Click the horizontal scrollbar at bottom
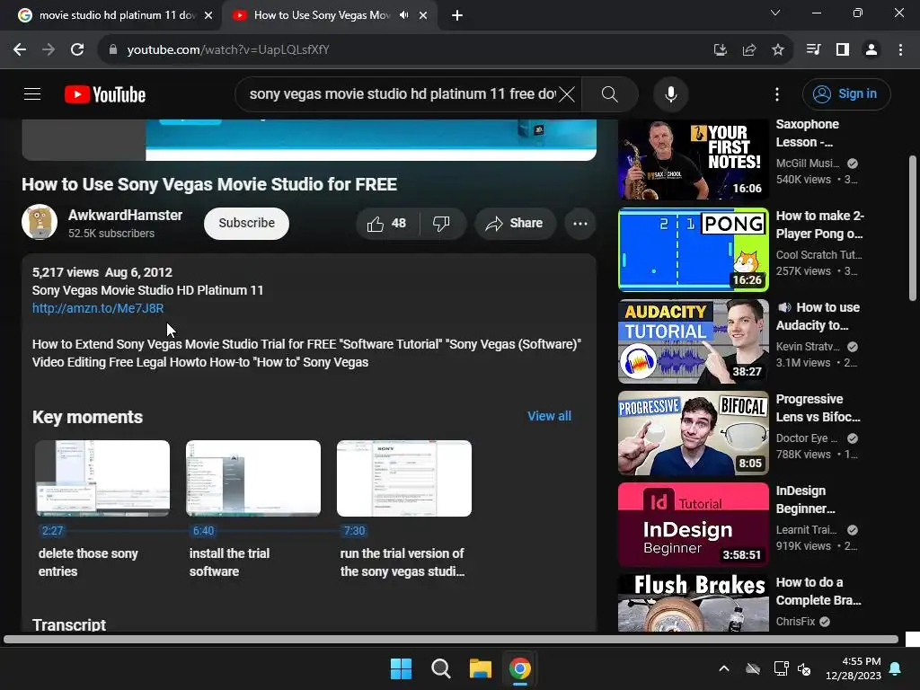The image size is (920, 690). (x=451, y=639)
